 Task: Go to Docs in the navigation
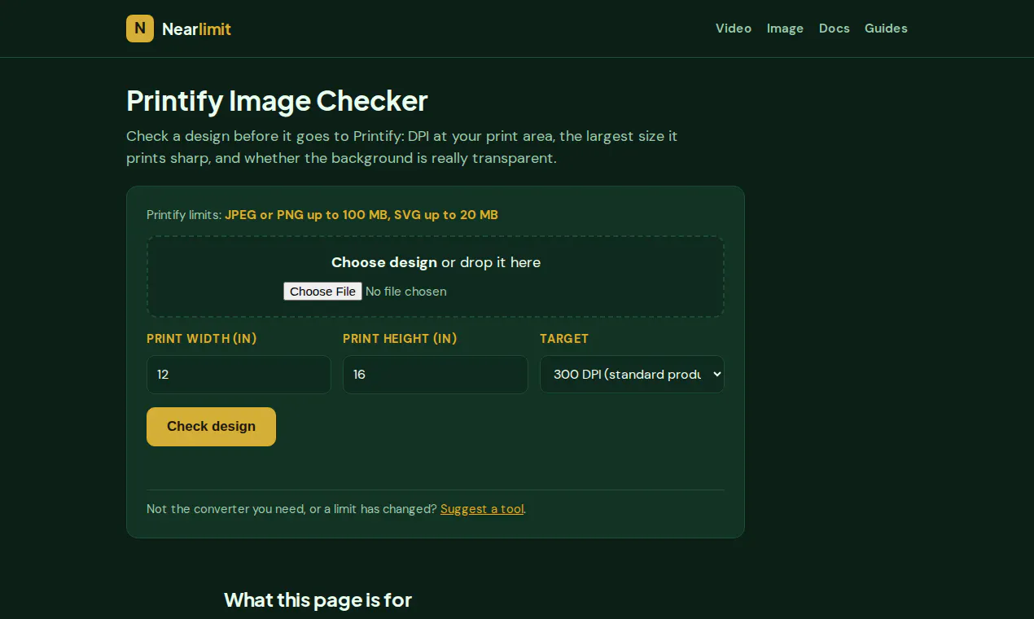(835, 29)
